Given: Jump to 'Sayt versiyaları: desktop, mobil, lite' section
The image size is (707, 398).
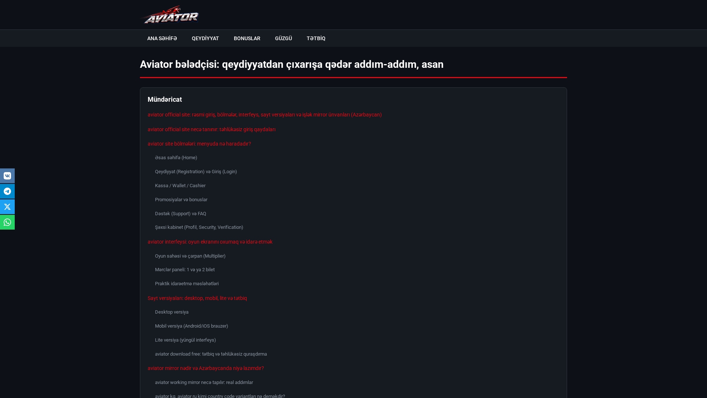Looking at the screenshot, I should [x=197, y=298].
